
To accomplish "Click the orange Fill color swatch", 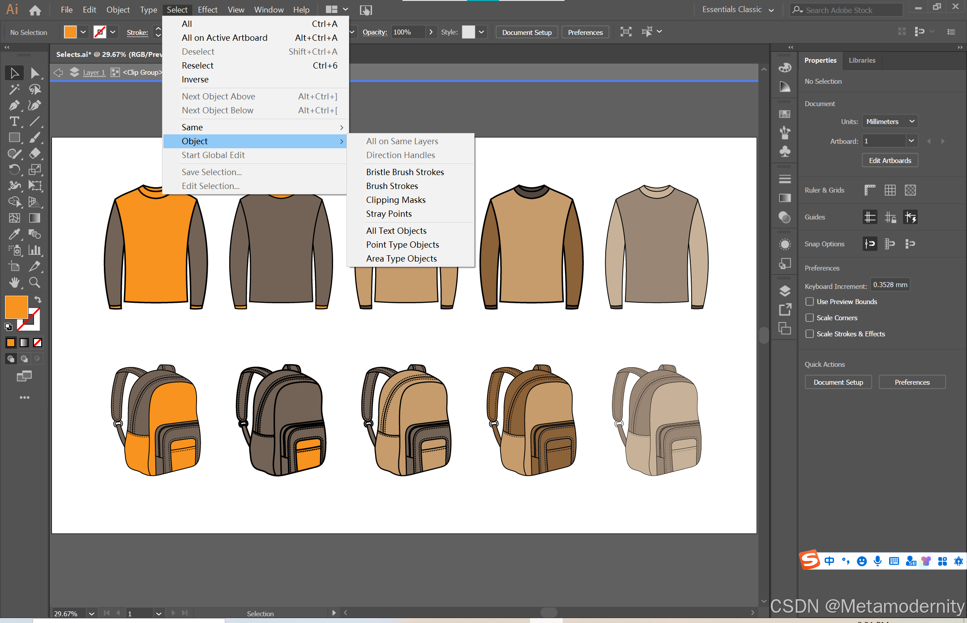I will [17, 307].
